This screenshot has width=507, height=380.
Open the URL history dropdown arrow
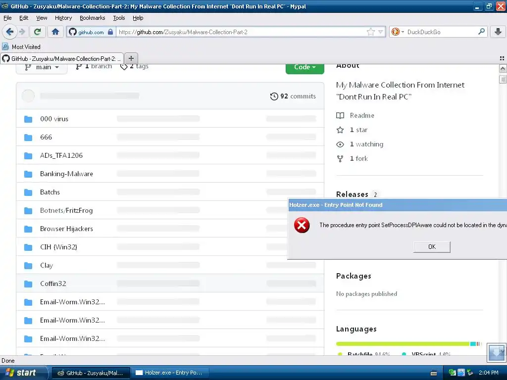pos(381,32)
